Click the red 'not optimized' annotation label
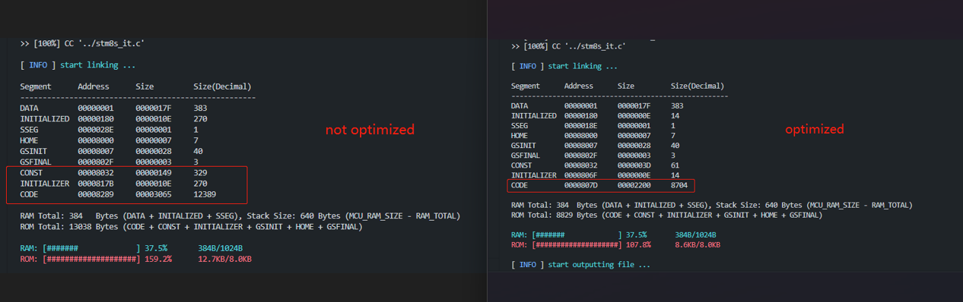963x302 pixels. pos(370,130)
